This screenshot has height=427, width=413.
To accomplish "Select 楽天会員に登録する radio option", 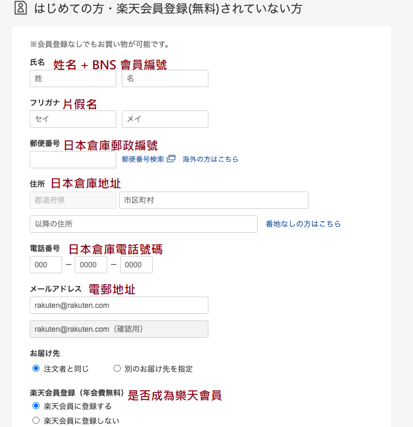I will pyautogui.click(x=36, y=406).
